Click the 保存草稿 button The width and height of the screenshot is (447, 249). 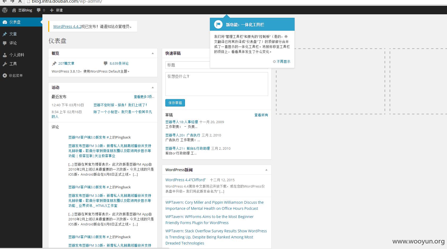click(x=175, y=103)
